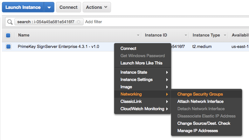249x140 pixels.
Task: Open the Image submenu
Action: [142, 87]
